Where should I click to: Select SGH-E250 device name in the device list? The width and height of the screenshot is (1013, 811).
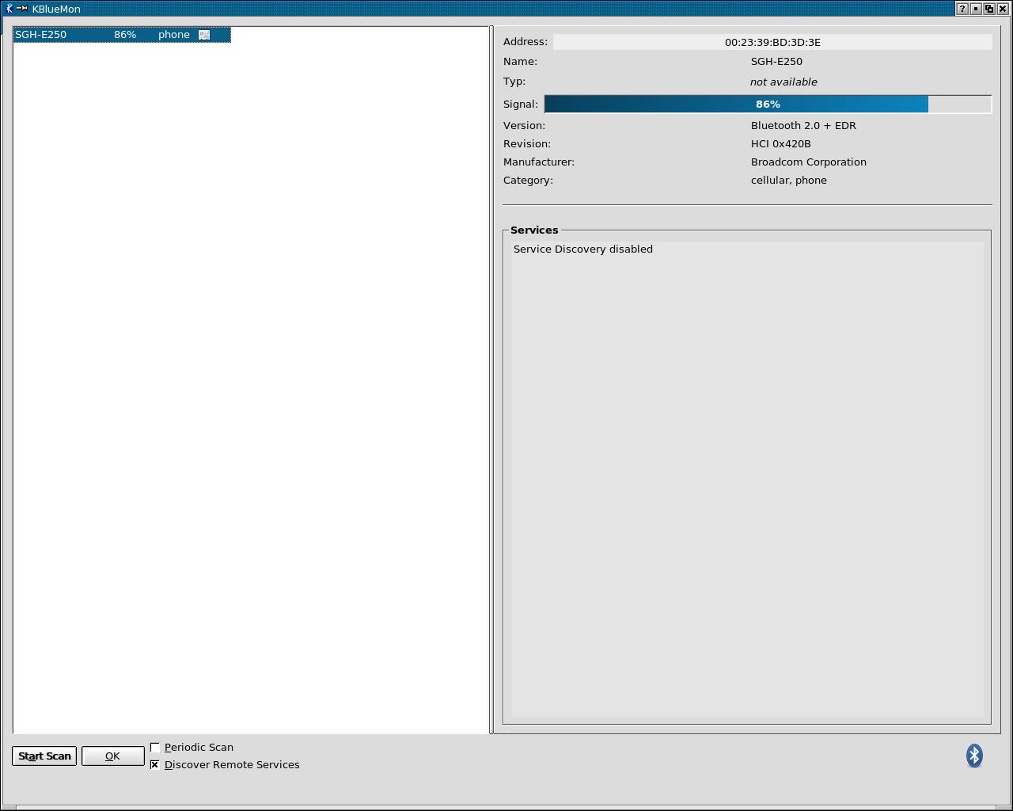(41, 35)
